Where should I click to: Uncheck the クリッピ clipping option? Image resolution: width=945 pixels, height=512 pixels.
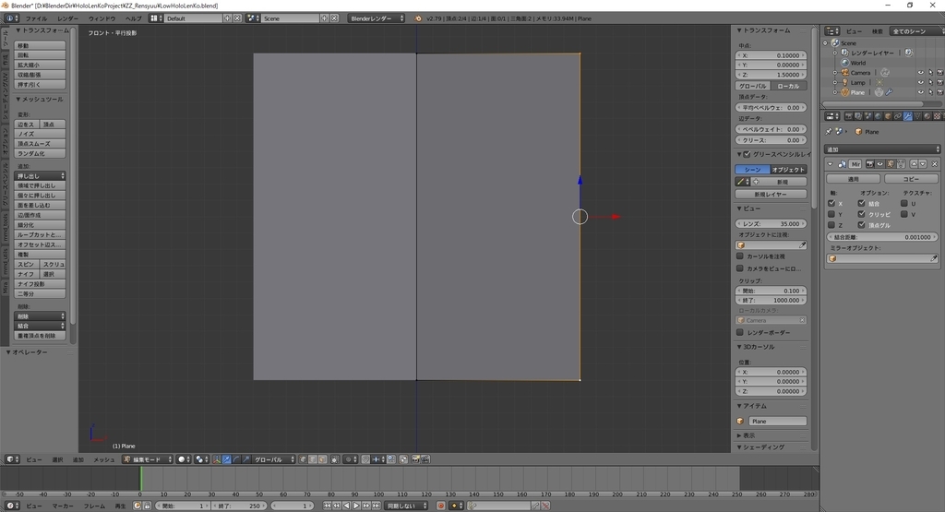point(861,214)
